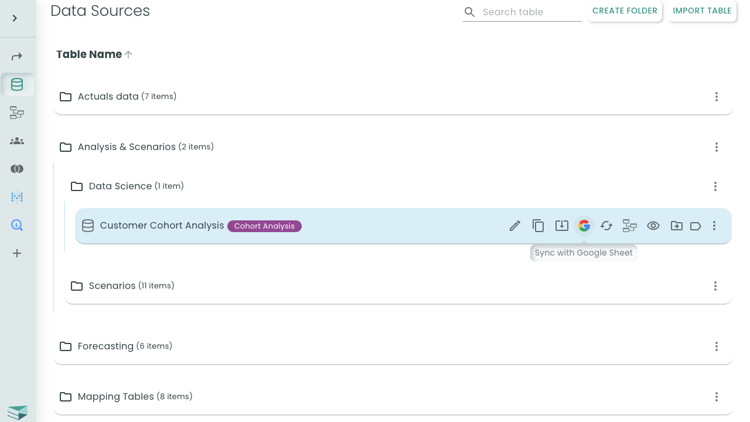Viewport: 750px width, 422px height.
Task: Click the app logo at sidebar bottom
Action: [17, 412]
